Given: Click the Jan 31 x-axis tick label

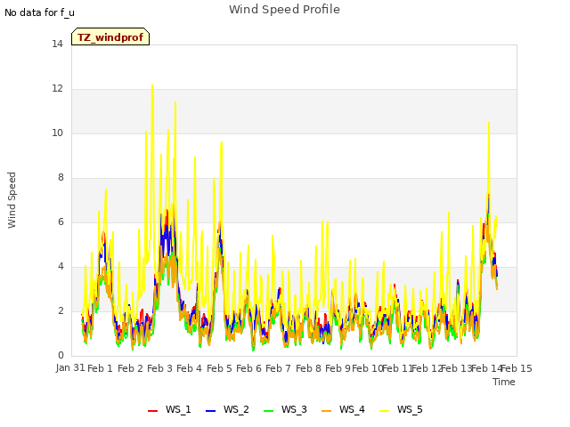Looking at the screenshot, I should pyautogui.click(x=70, y=367).
